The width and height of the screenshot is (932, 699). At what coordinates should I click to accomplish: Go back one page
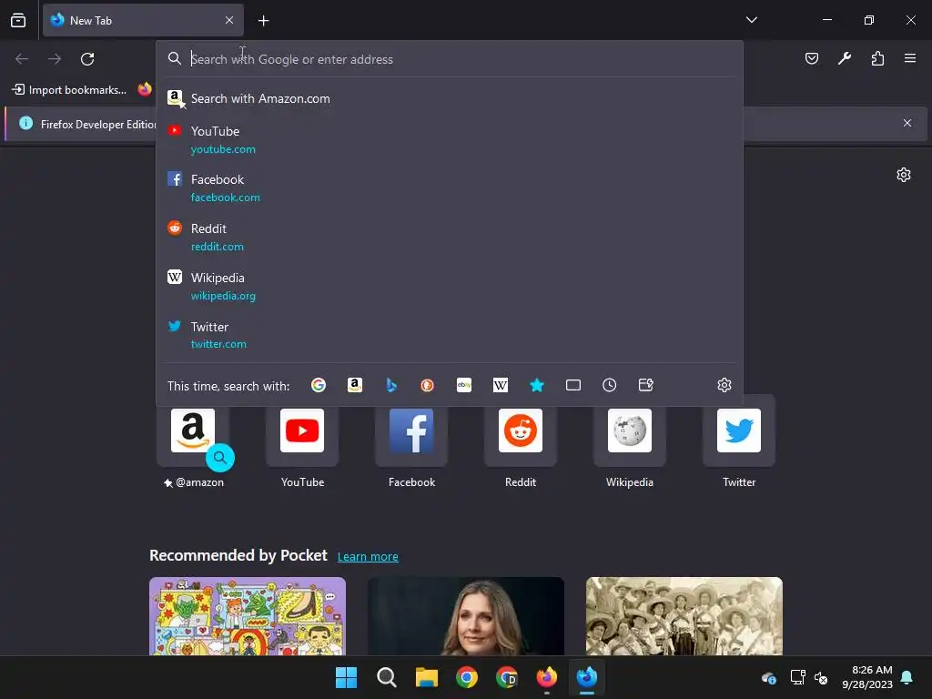[22, 59]
